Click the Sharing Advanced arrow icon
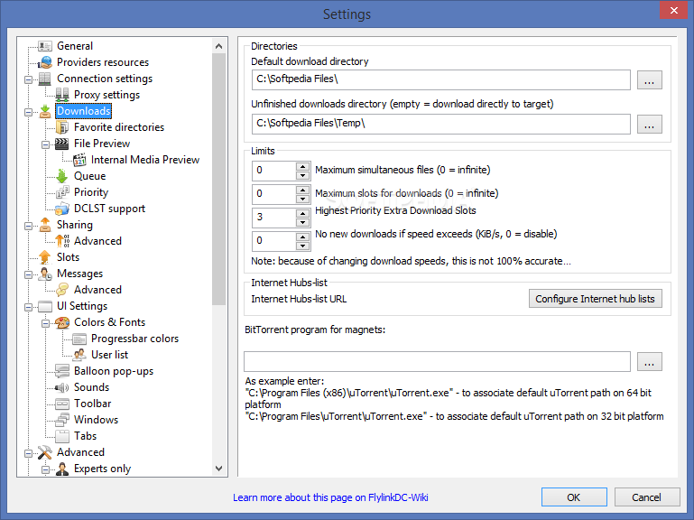The height and width of the screenshot is (520, 694). [62, 241]
